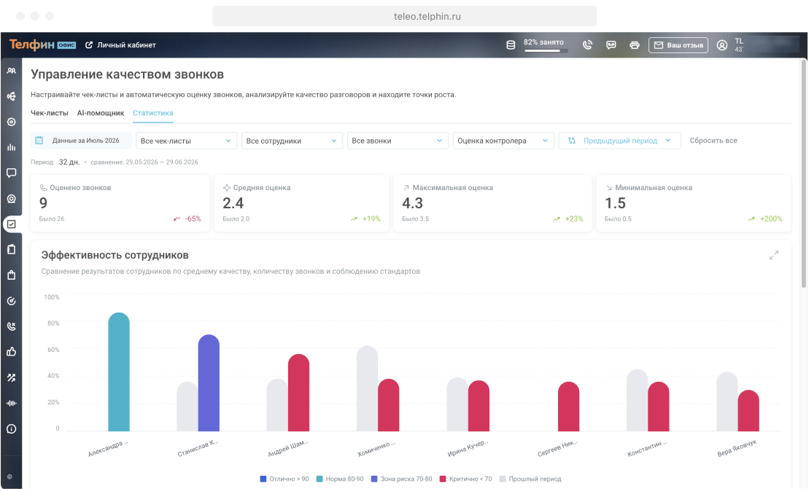
Task: Click the thumbs-up icon in sidebar
Action: [12, 352]
